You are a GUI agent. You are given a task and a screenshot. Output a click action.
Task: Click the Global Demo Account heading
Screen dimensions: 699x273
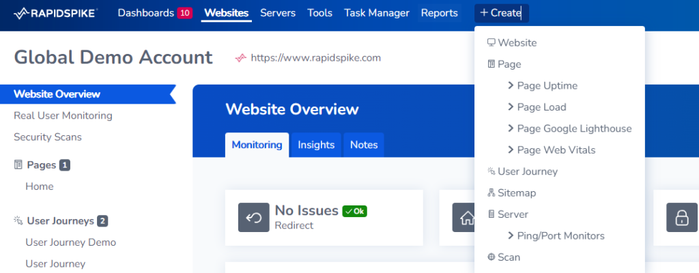pyautogui.click(x=113, y=57)
